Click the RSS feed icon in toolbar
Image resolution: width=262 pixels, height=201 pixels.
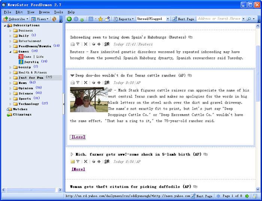click(91, 19)
